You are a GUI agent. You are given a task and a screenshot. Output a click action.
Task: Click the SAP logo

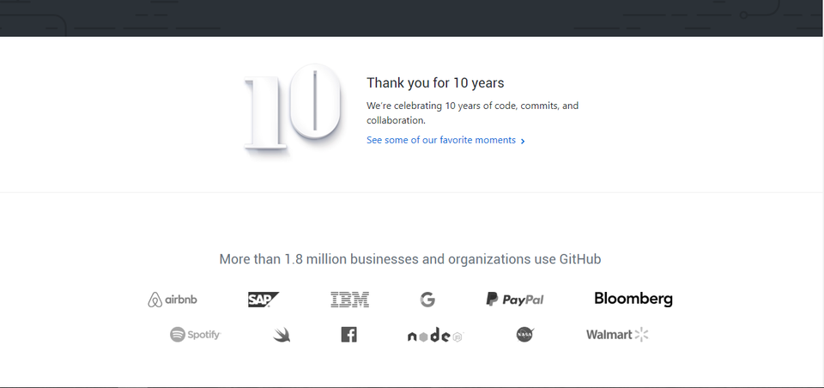(x=263, y=300)
